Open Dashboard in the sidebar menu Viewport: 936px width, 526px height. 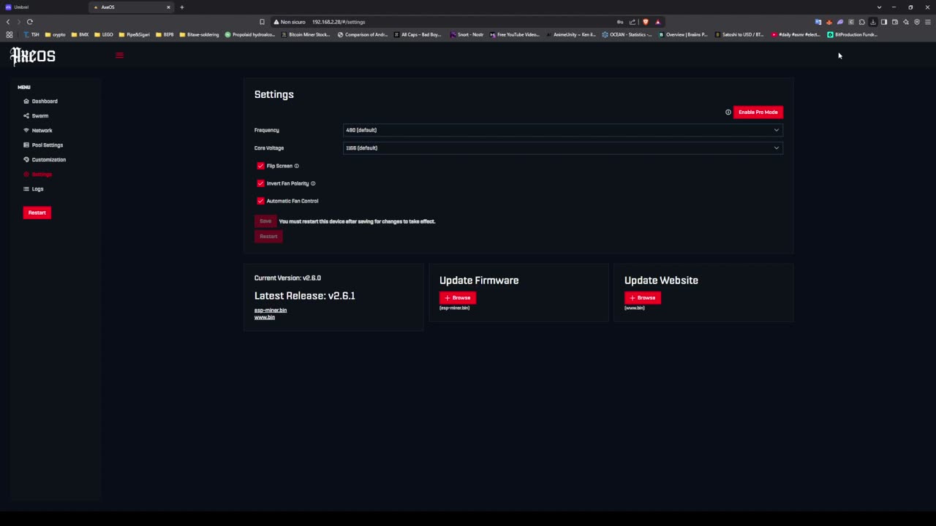point(44,101)
